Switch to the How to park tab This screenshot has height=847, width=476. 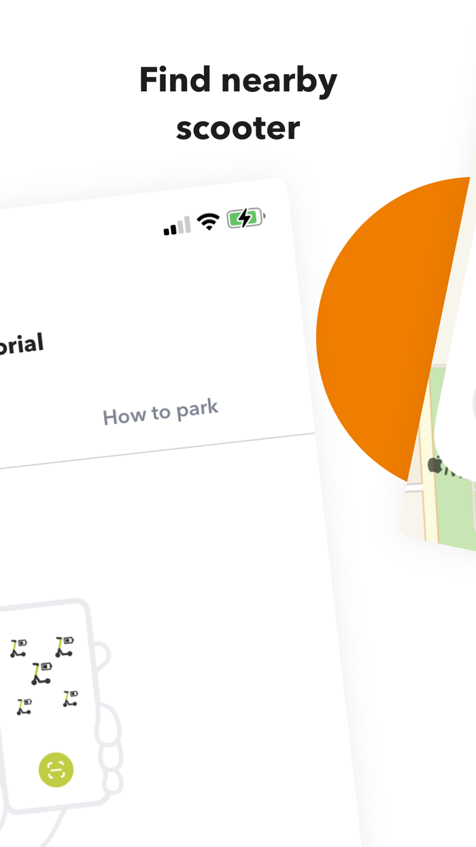tap(160, 413)
